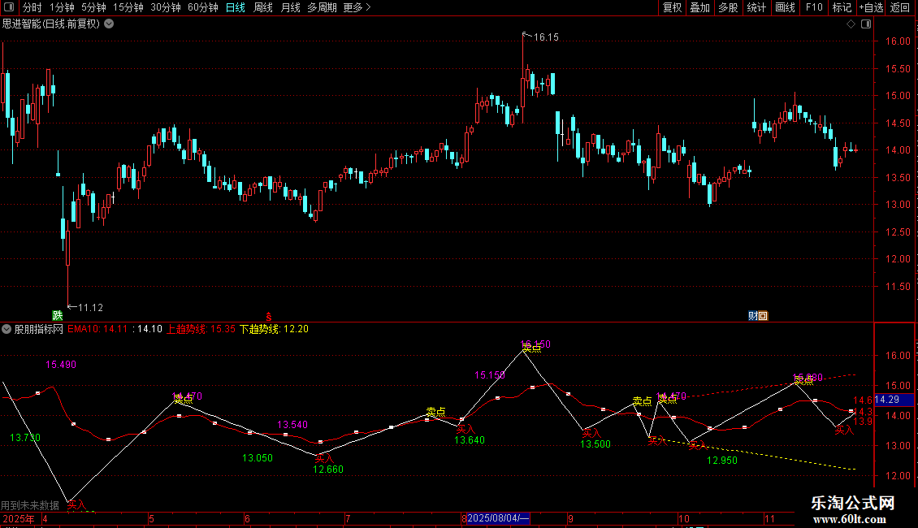Open the F10 company info button
918x528 pixels.
pos(814,7)
